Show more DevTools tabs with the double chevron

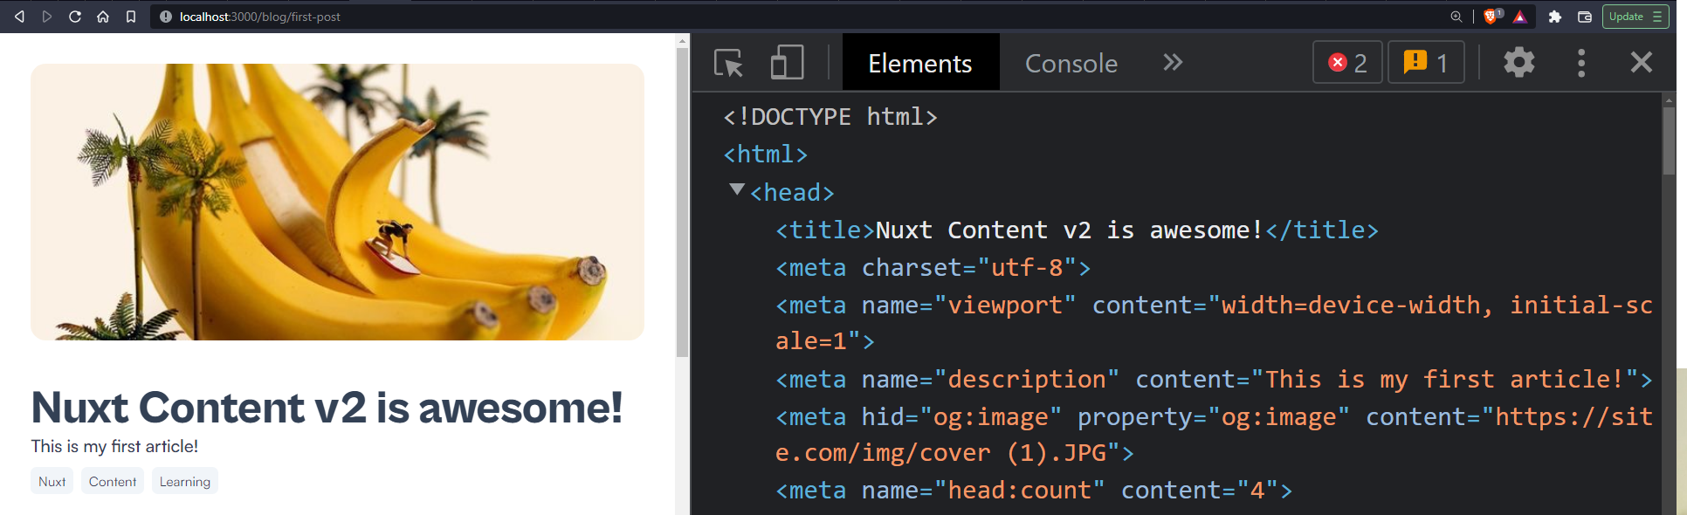(1173, 63)
